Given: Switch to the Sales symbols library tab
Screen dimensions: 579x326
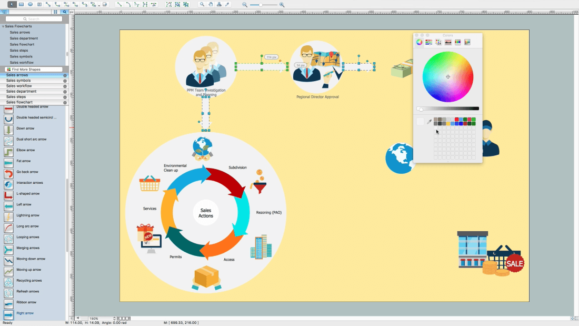Looking at the screenshot, I should (x=34, y=81).
